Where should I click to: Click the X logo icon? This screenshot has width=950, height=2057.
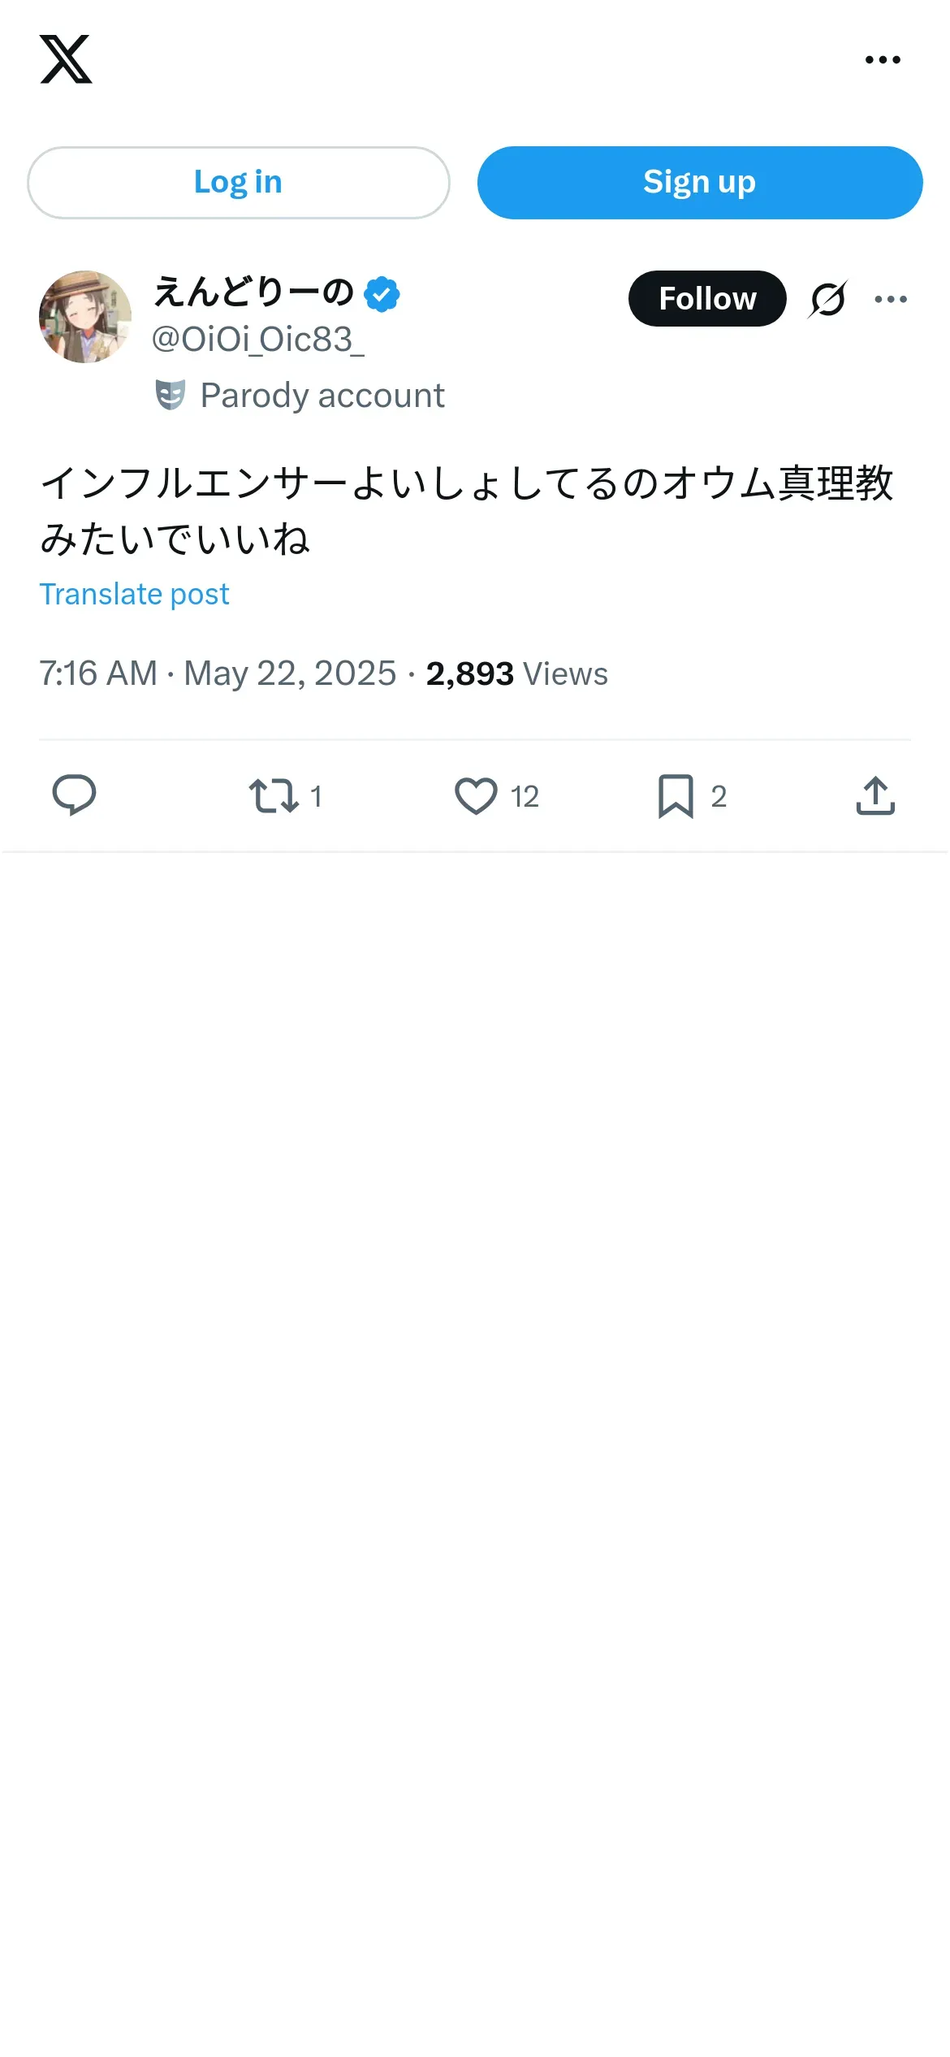(x=66, y=59)
